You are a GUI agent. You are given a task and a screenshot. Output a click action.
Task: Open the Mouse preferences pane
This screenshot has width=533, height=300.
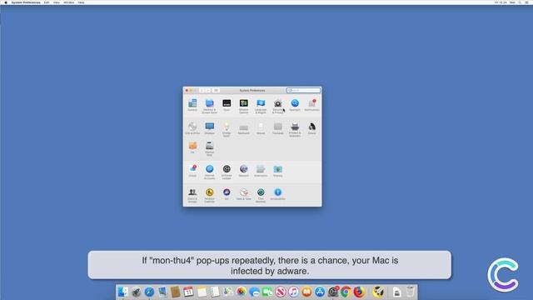(261, 128)
